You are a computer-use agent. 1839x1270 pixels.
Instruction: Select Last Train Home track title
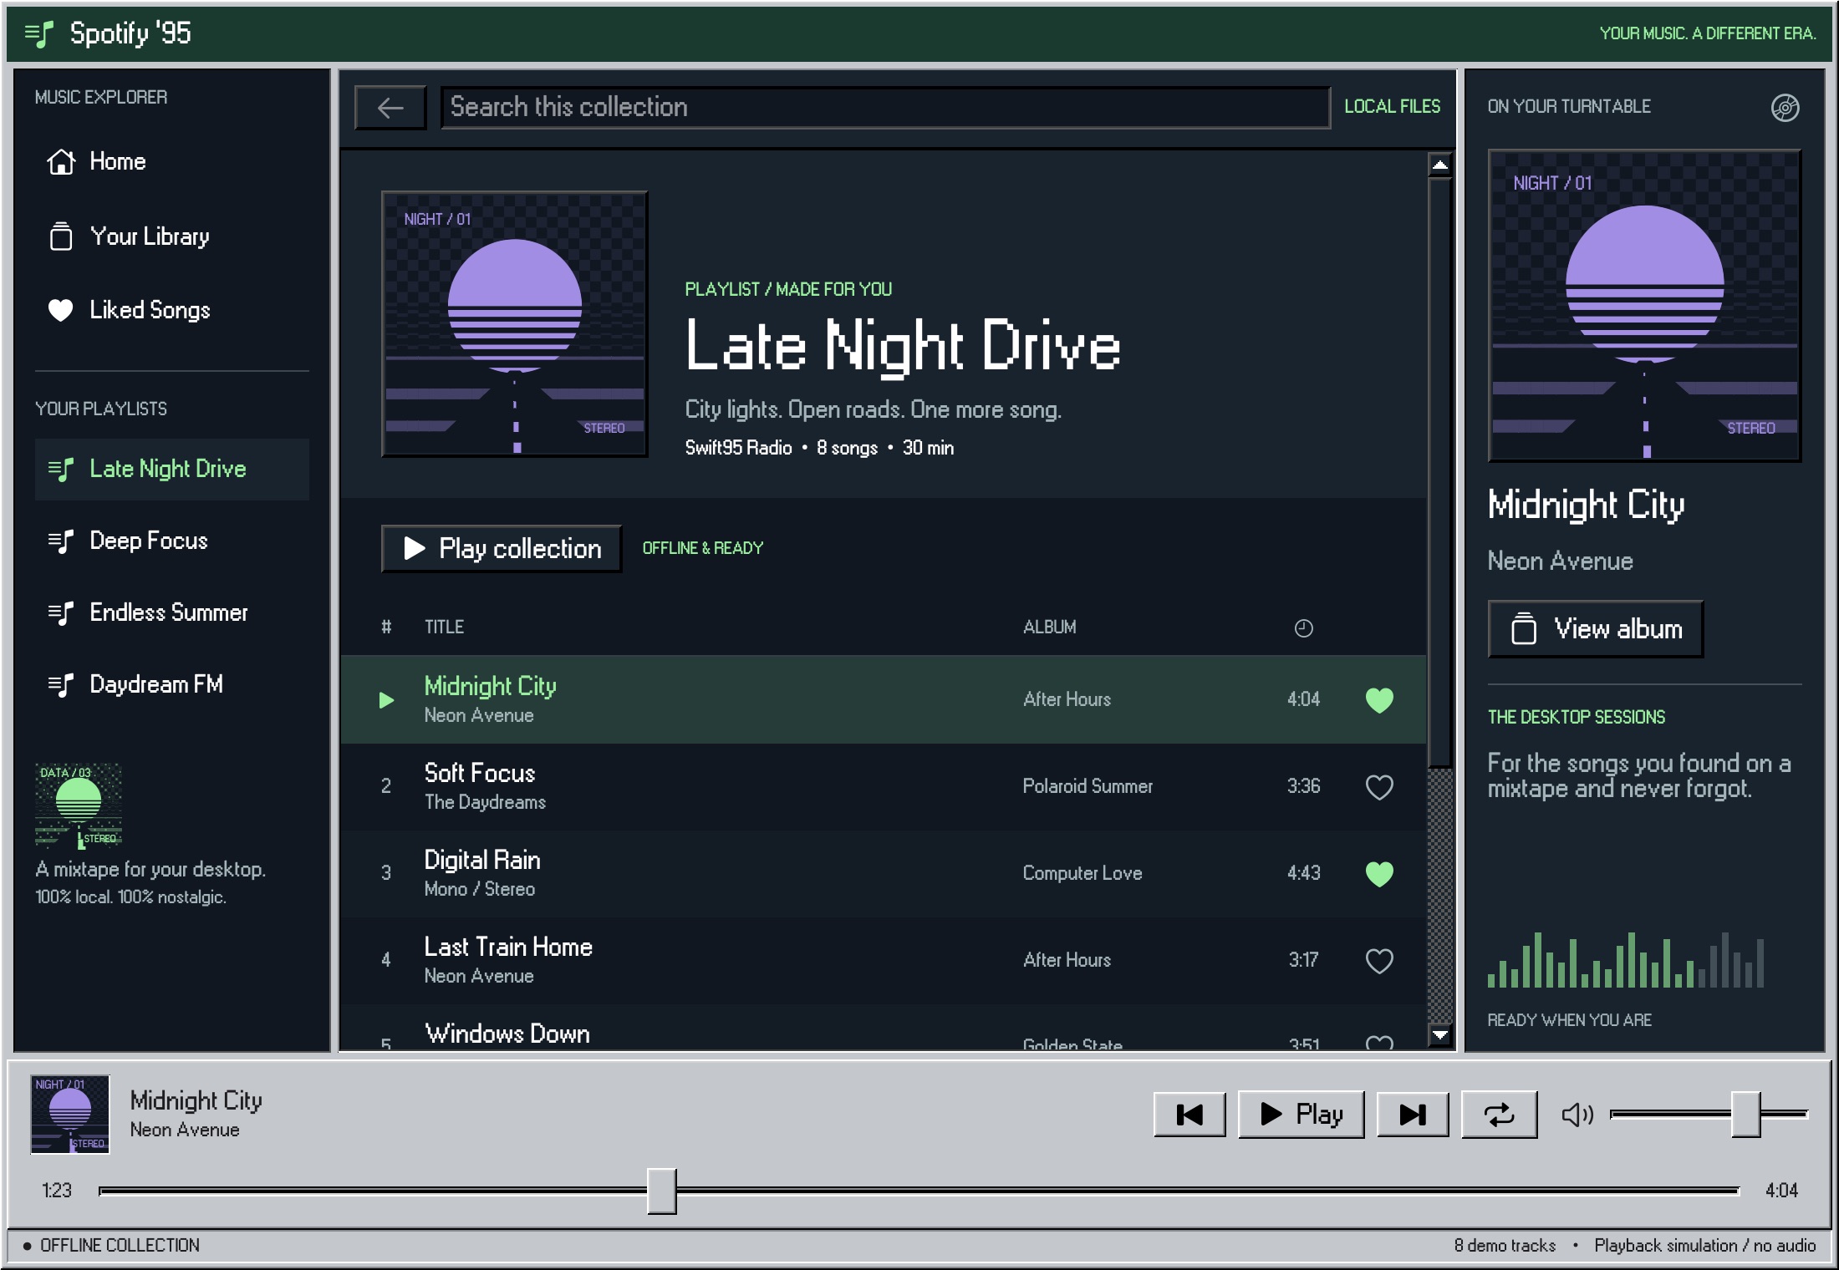click(508, 947)
